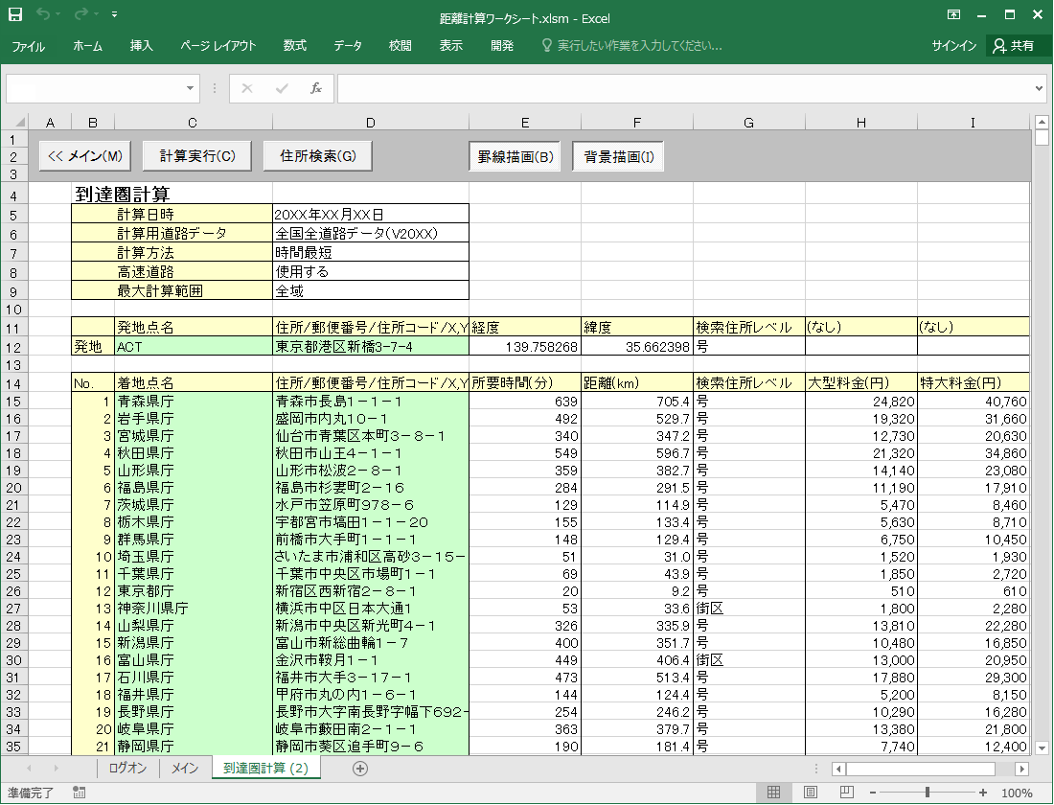Click previous sheet navigation arrow
The width and height of the screenshot is (1054, 805).
tap(29, 768)
